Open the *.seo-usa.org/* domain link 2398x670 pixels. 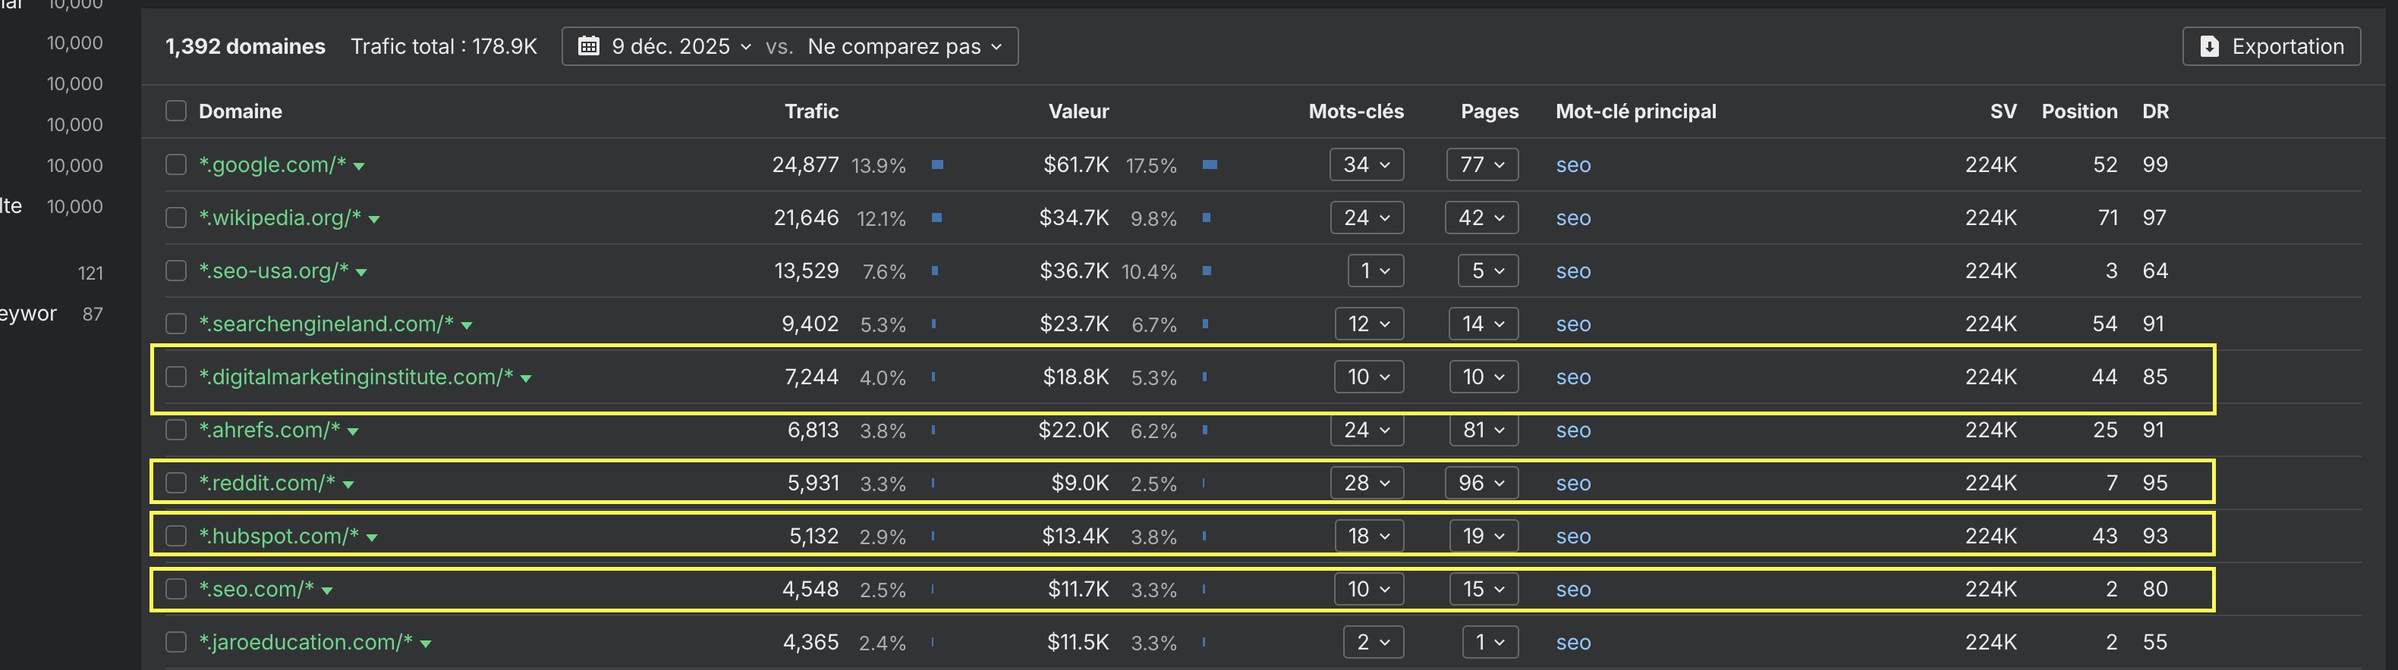pyautogui.click(x=274, y=271)
